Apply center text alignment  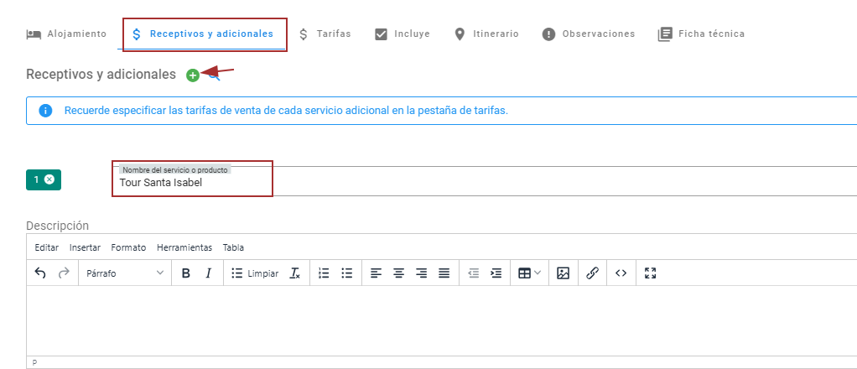coord(399,273)
